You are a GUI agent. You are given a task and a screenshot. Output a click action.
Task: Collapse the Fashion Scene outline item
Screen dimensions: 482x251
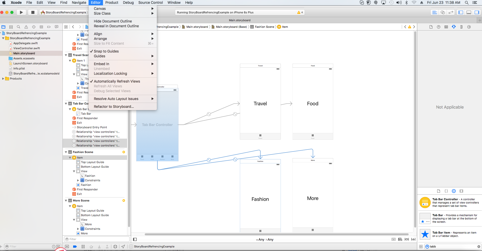tap(66, 152)
